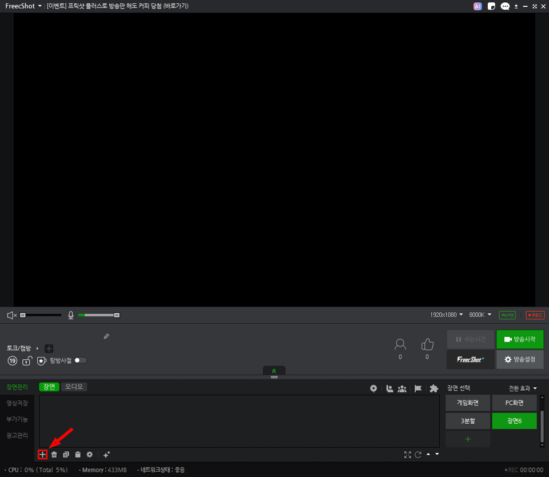
Task: Toggle the 19 age restriction icon
Action: coord(13,361)
